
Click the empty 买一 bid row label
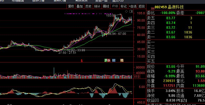tap(151, 42)
